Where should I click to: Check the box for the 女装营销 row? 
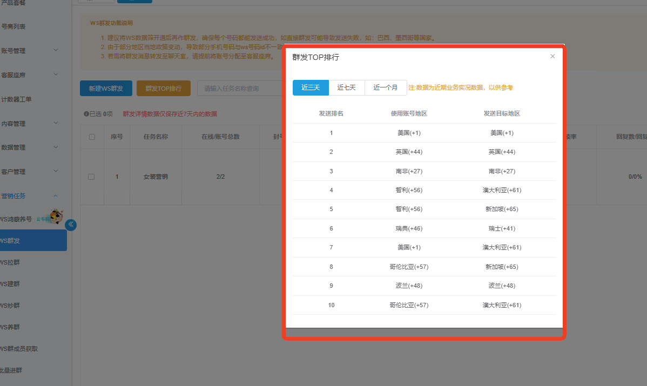[x=91, y=177]
